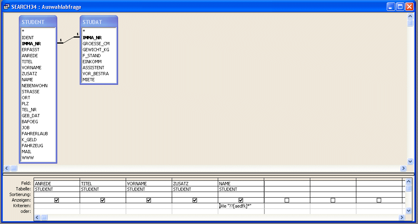Click oder cell under NAME column
Screen dimensions: 418x224
click(241, 212)
